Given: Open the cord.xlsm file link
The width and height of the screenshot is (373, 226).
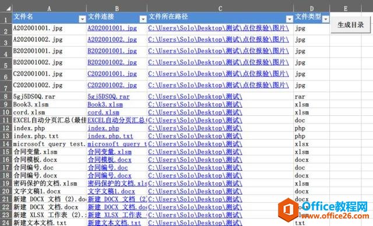Looking at the screenshot, I should point(103,112).
